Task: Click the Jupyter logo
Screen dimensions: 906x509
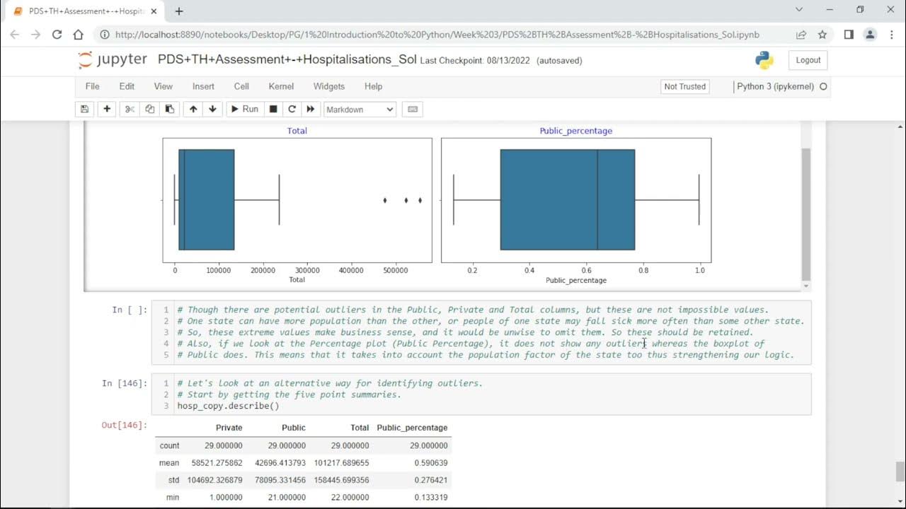Action: [x=113, y=60]
